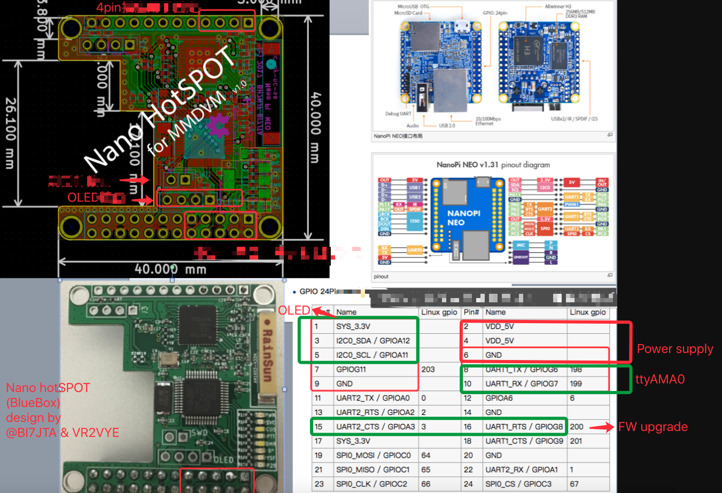Click the ttyAMA0 annotation label
Image resolution: width=722 pixels, height=493 pixels.
point(660,379)
